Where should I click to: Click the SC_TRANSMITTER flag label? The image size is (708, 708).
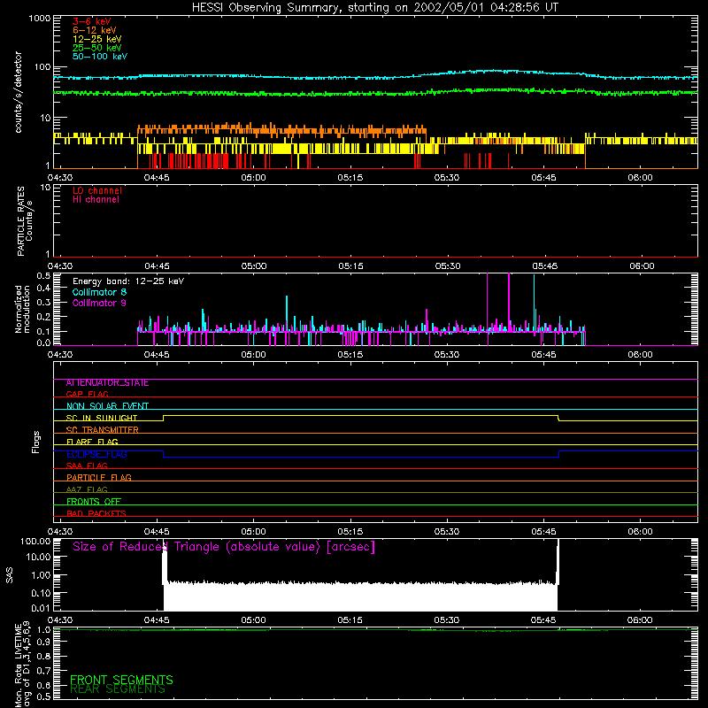(103, 430)
